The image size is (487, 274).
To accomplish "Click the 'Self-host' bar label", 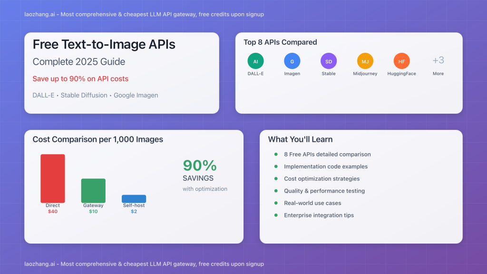I will [x=134, y=205].
